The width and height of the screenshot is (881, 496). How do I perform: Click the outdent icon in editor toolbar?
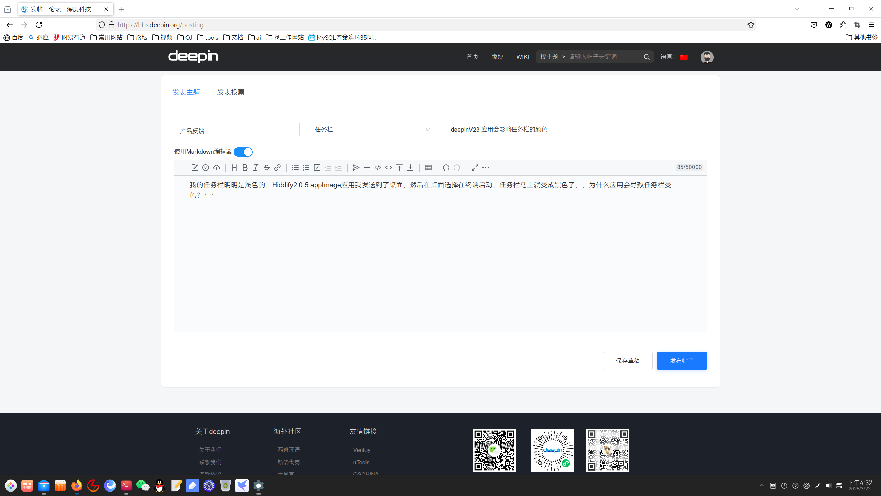pos(328,167)
